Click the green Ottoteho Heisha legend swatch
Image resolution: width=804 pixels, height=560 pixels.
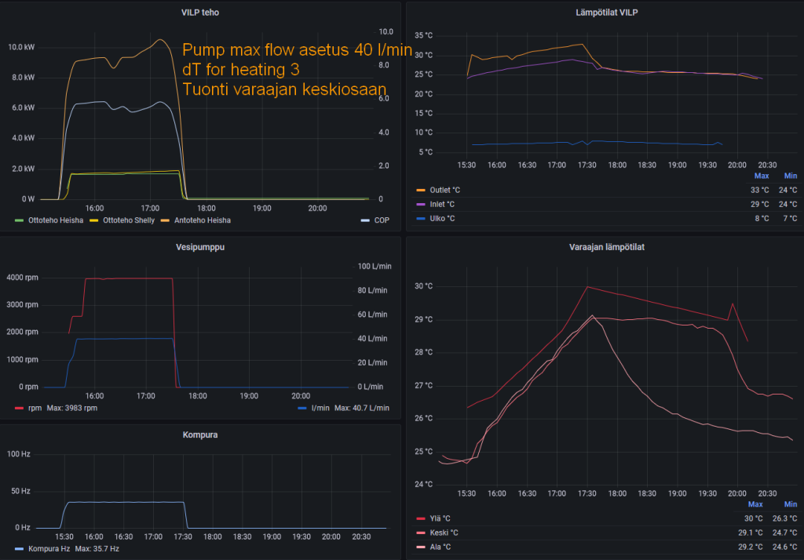tap(20, 220)
